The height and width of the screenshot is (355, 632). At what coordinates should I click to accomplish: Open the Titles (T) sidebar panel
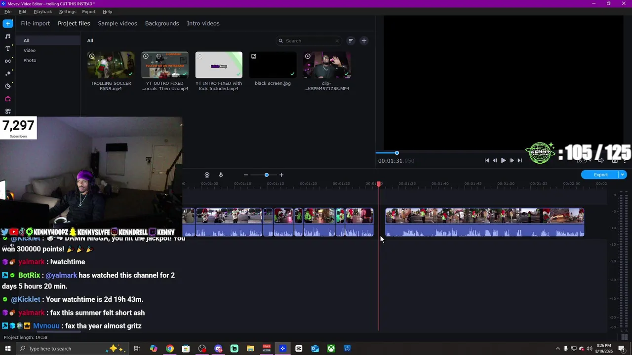point(8,48)
